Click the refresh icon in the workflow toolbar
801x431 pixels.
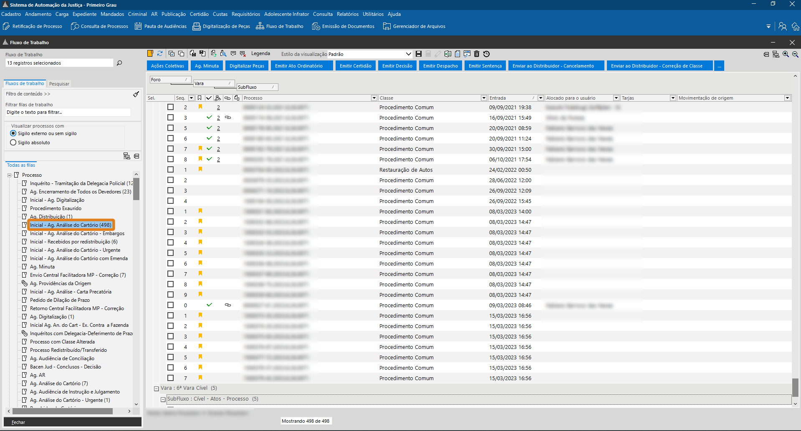(x=160, y=54)
